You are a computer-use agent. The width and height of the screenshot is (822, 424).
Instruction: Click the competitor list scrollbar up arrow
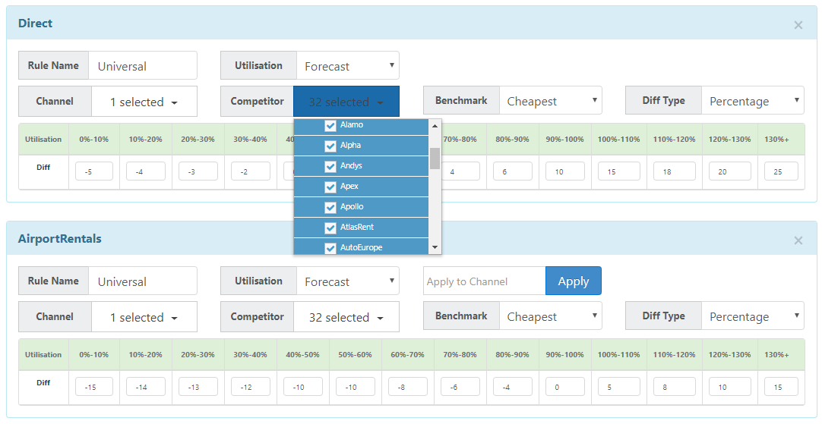[x=435, y=126]
